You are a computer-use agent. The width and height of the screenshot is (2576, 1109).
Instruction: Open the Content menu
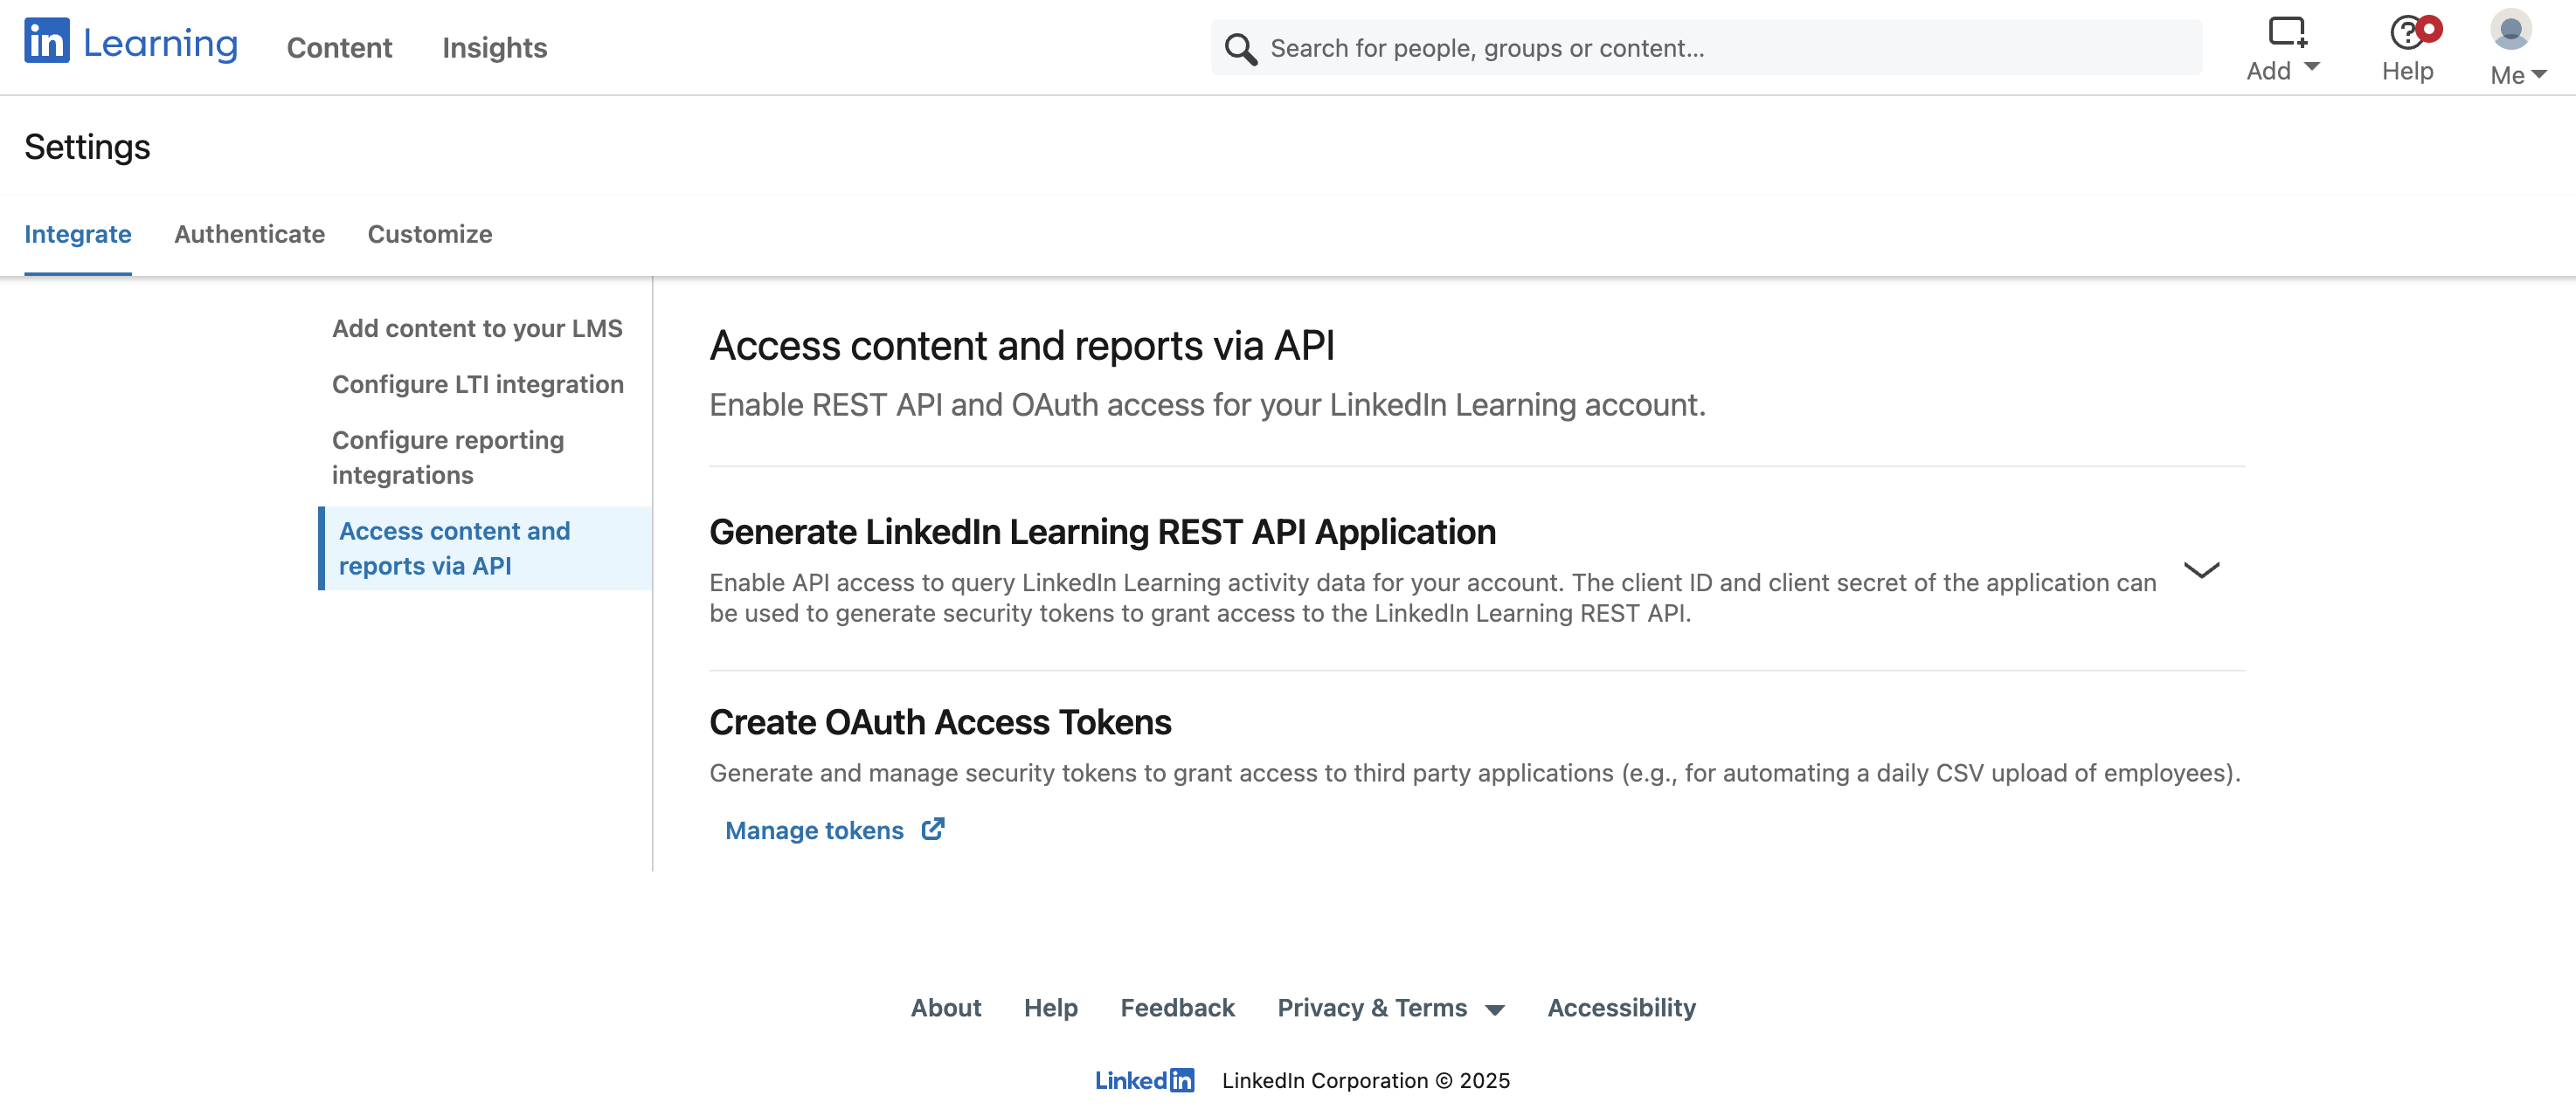339,48
